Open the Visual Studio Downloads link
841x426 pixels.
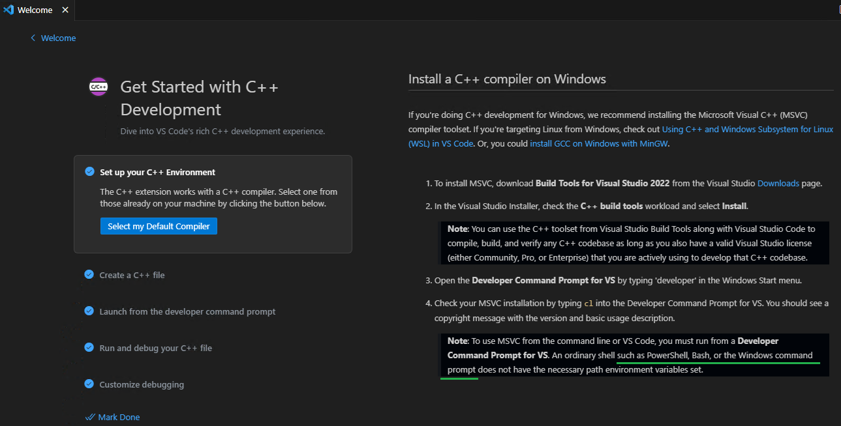coord(778,183)
